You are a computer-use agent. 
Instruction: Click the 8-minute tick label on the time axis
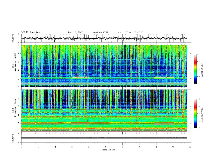point(156,147)
